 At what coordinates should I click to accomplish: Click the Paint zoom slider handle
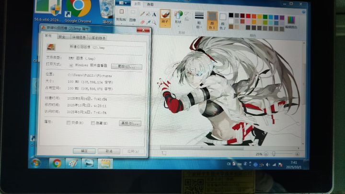(x=274, y=154)
